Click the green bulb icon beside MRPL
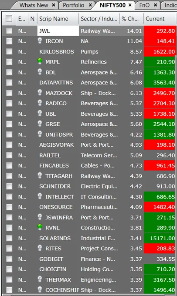 click(40, 61)
